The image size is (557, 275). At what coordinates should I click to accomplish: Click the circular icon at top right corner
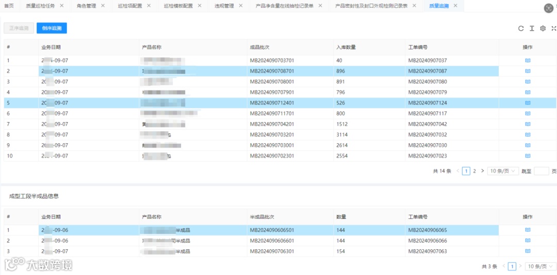[548, 9]
